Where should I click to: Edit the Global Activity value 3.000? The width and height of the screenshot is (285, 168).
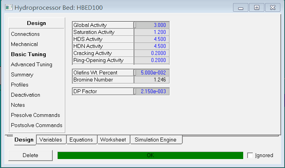click(152, 25)
